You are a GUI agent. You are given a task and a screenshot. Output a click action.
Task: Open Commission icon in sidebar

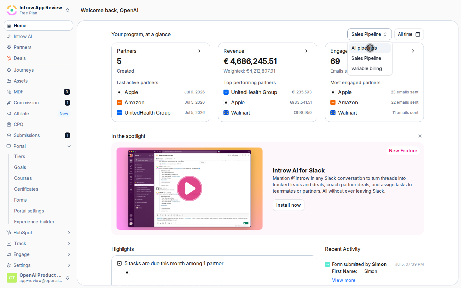click(x=9, y=103)
